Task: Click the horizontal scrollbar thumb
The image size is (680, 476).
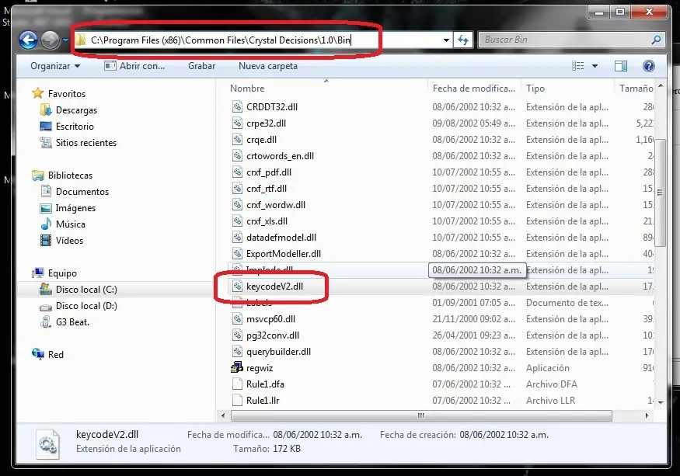Action: point(421,415)
